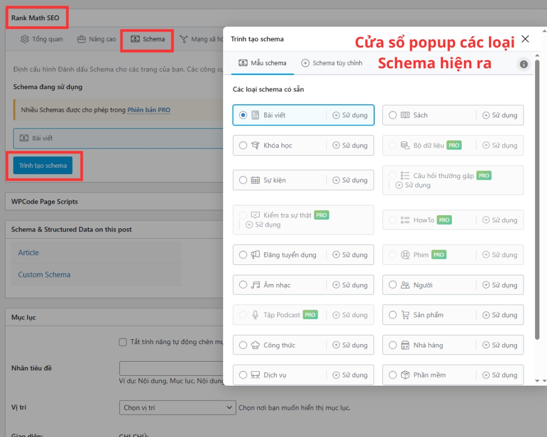547x437 pixels.
Task: Click the info icon in schema popup
Action: [523, 64]
